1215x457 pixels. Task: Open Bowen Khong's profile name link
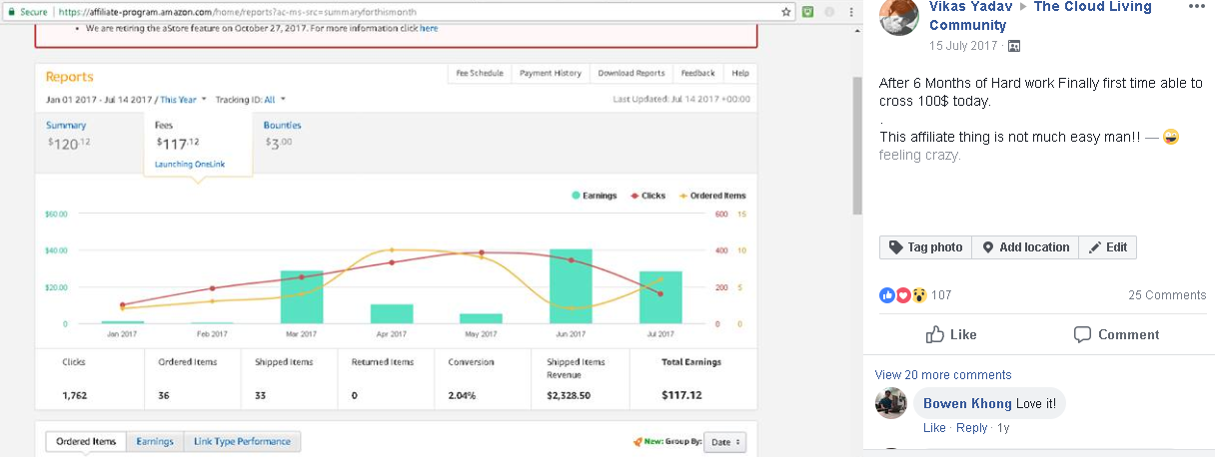tap(967, 403)
